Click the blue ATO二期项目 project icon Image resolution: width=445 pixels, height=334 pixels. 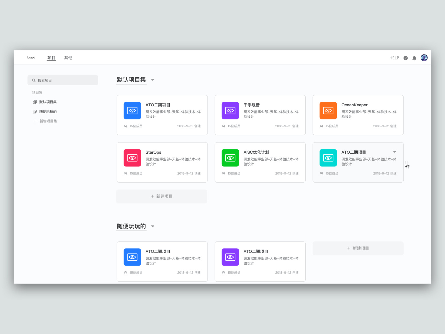coord(132,110)
